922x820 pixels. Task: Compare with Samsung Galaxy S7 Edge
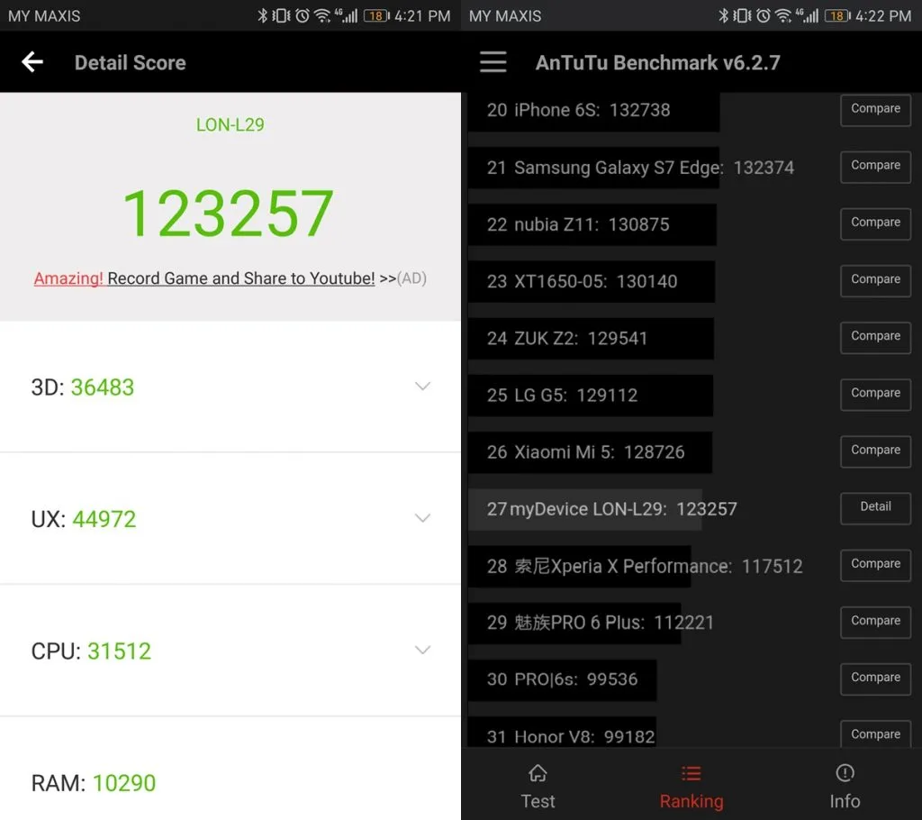[x=875, y=167]
